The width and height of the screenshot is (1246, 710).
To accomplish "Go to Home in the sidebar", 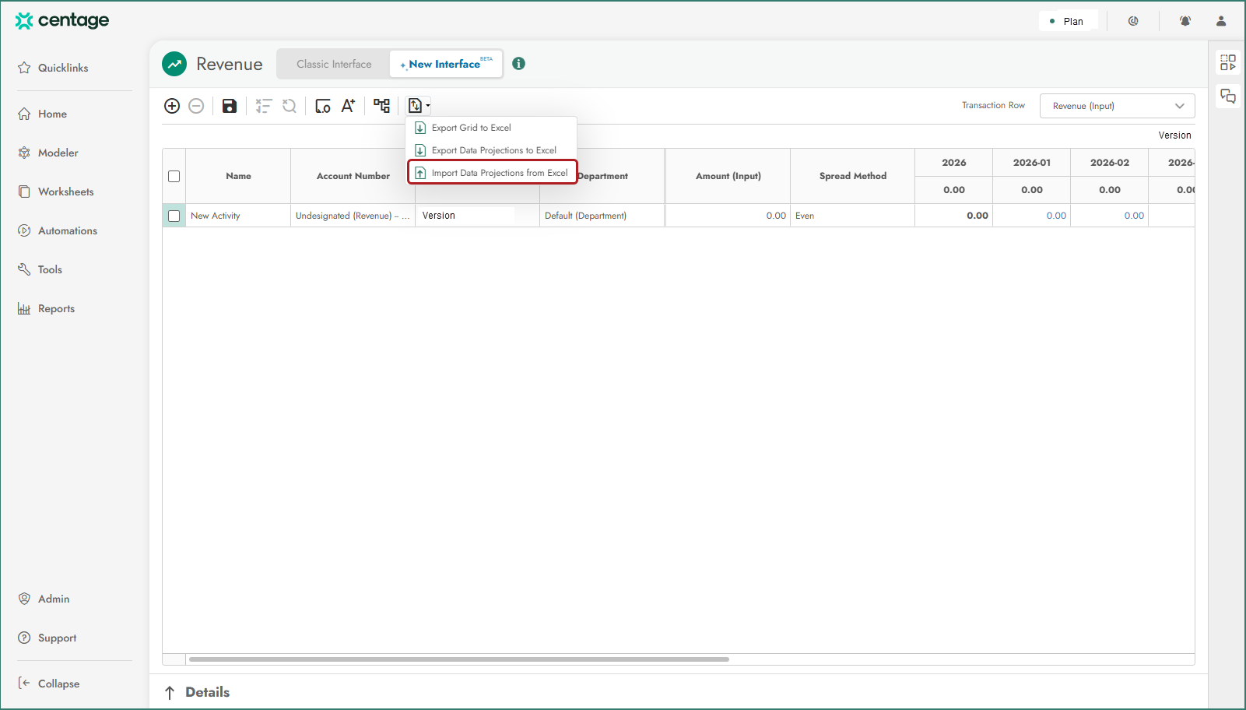I will 52,114.
